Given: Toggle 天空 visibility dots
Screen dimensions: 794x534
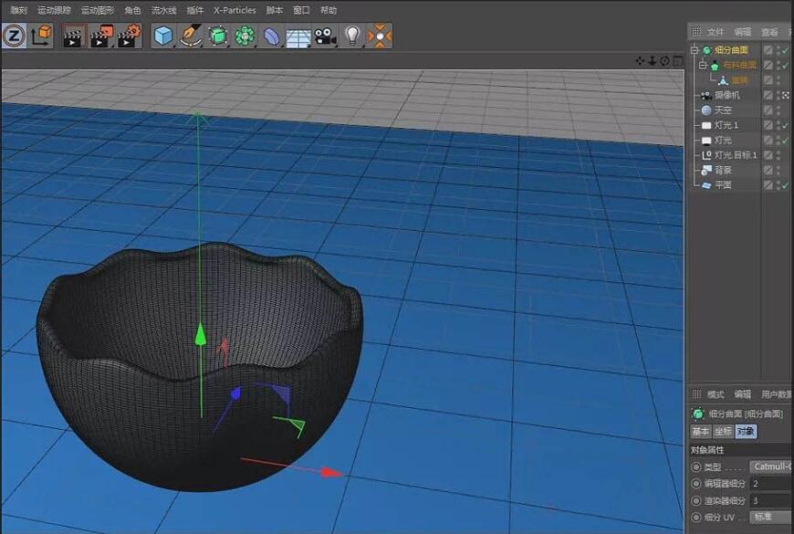Looking at the screenshot, I should point(778,110).
